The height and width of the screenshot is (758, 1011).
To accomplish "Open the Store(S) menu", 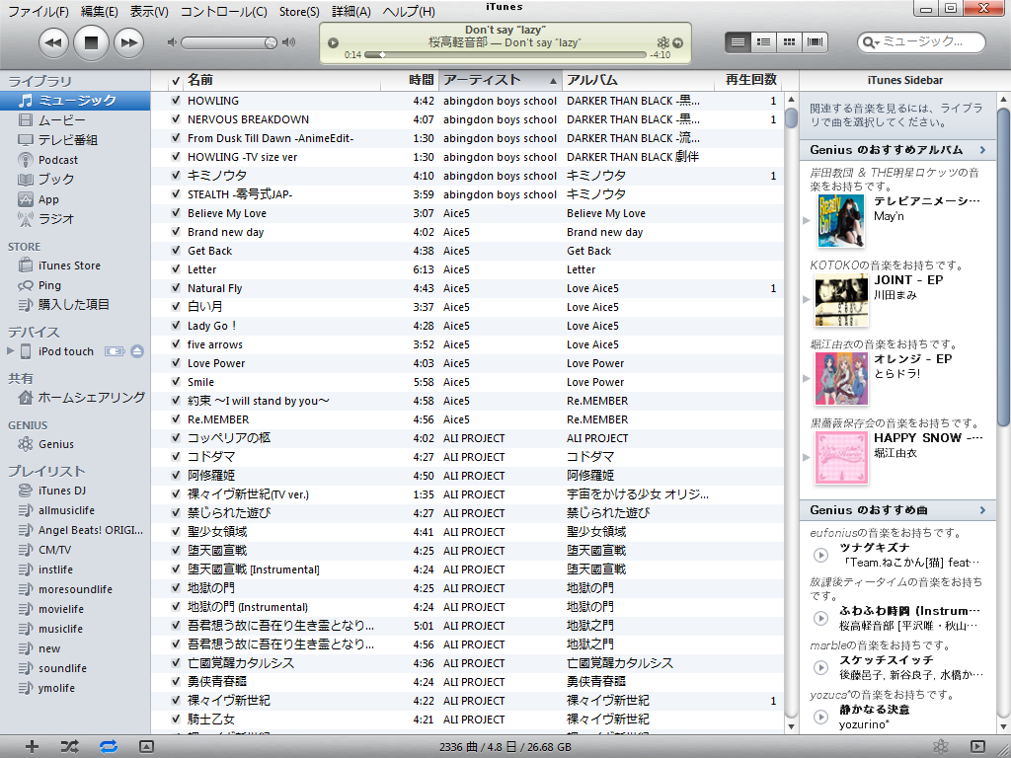I will 299,12.
